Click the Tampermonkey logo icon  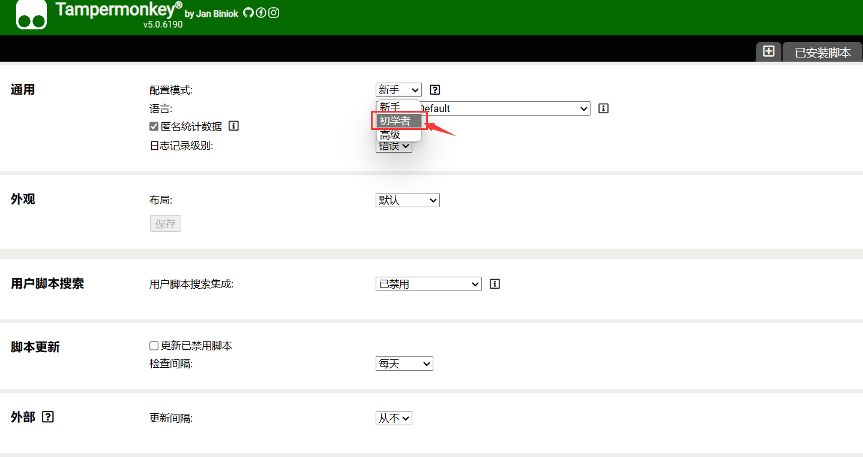(x=32, y=15)
